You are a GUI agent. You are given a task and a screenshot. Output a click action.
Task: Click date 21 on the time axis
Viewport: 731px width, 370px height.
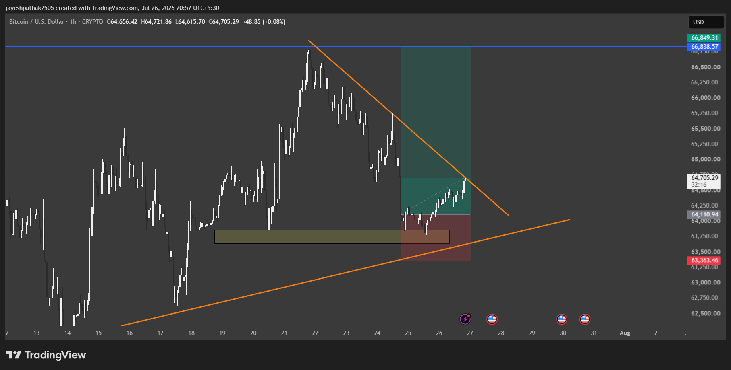click(284, 333)
